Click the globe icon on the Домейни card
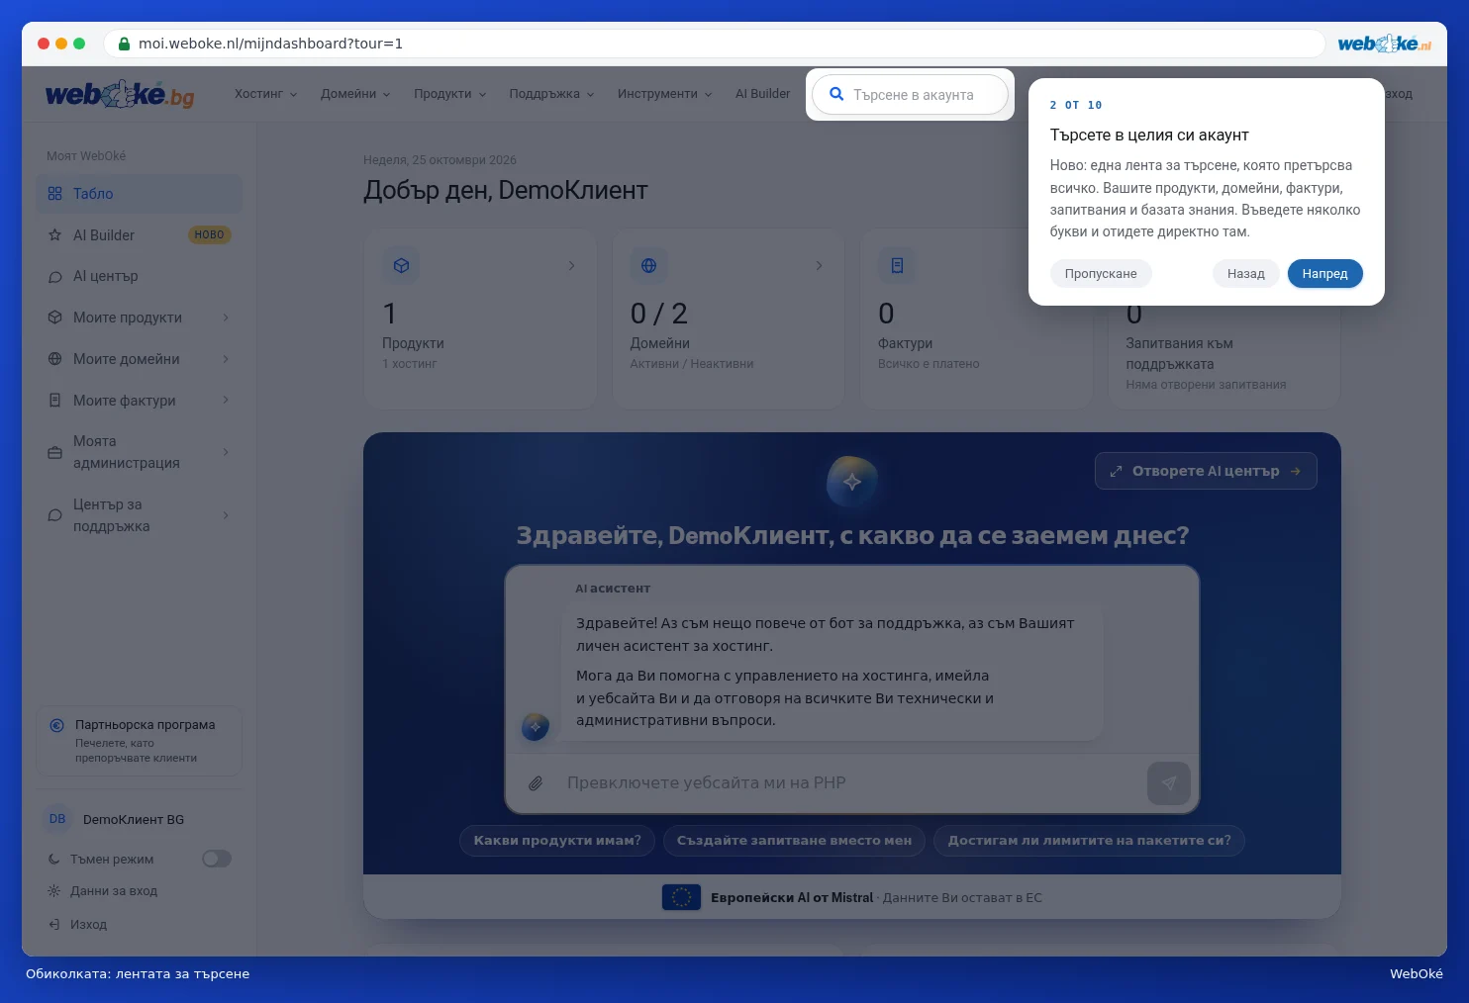 (x=648, y=265)
